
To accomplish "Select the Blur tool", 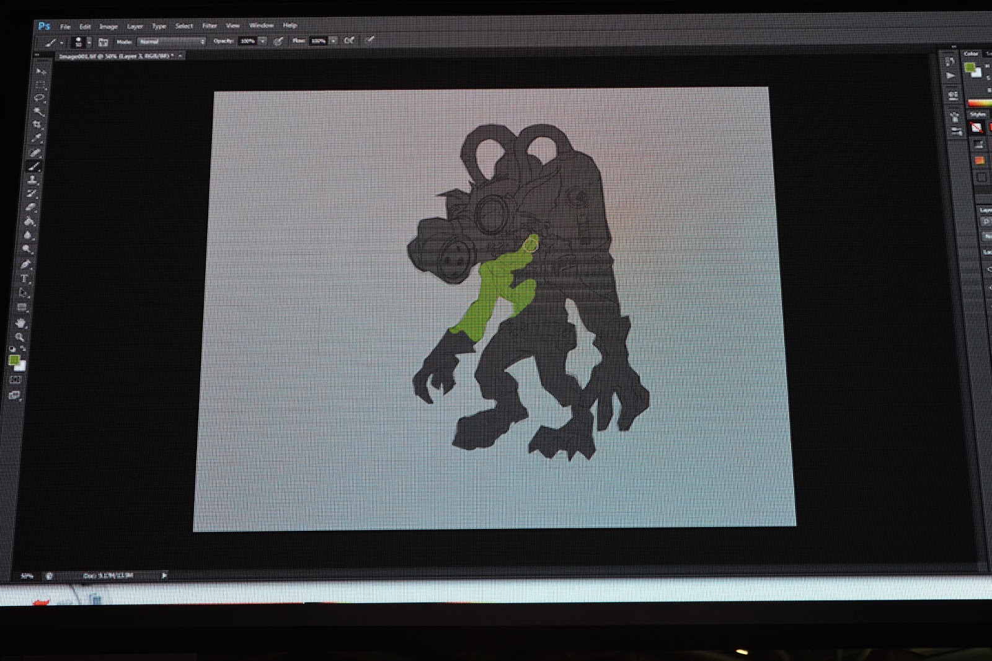I will (29, 236).
